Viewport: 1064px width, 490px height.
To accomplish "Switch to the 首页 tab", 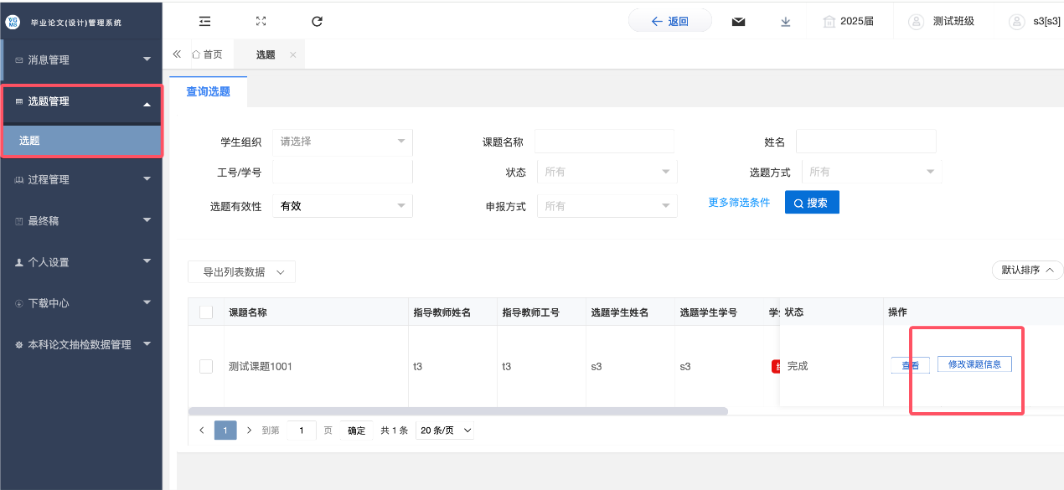I will coord(208,54).
